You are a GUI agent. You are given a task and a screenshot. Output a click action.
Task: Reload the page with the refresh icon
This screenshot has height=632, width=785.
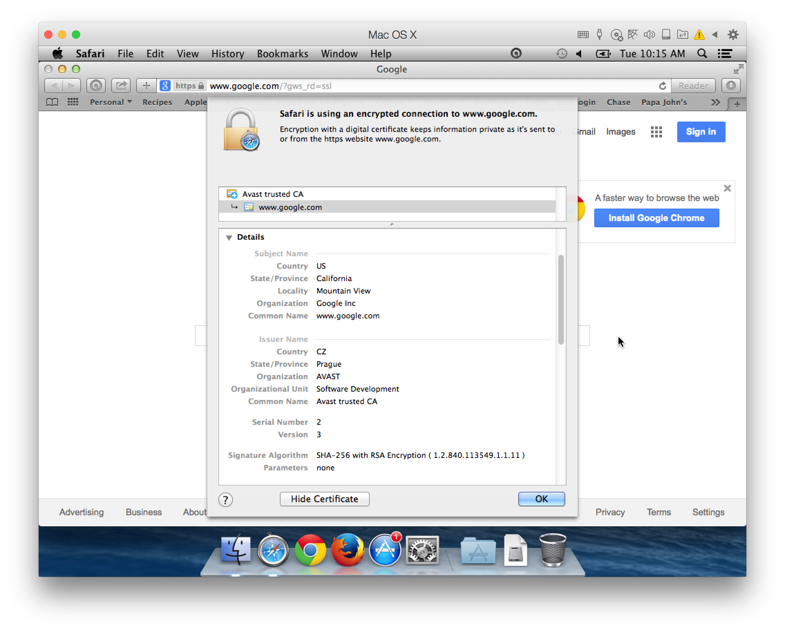[663, 86]
